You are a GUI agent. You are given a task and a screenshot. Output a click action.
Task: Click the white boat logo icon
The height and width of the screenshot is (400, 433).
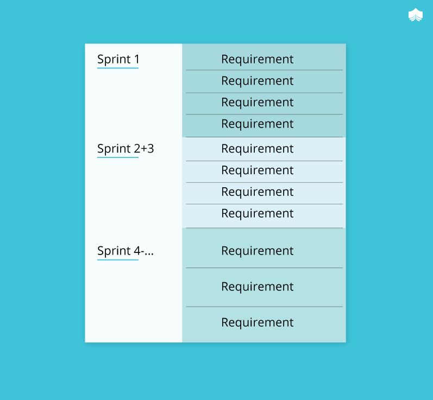click(415, 15)
